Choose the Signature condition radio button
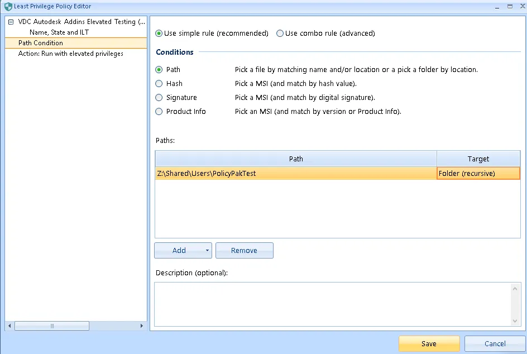The height and width of the screenshot is (354, 527). 159,98
